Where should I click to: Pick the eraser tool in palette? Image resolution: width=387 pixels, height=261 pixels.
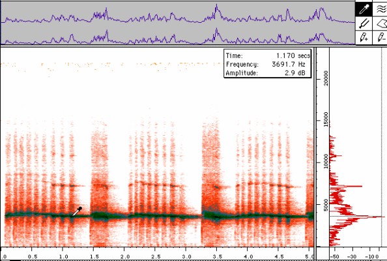click(x=380, y=23)
